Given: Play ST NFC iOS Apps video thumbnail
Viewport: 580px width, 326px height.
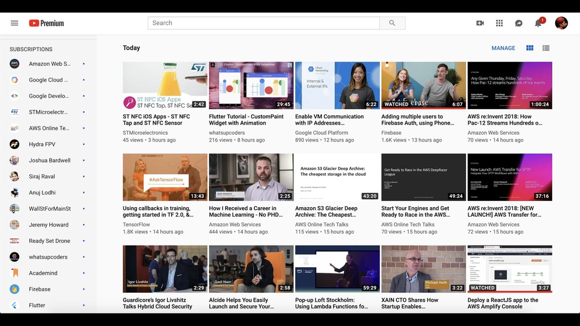Looking at the screenshot, I should [165, 85].
